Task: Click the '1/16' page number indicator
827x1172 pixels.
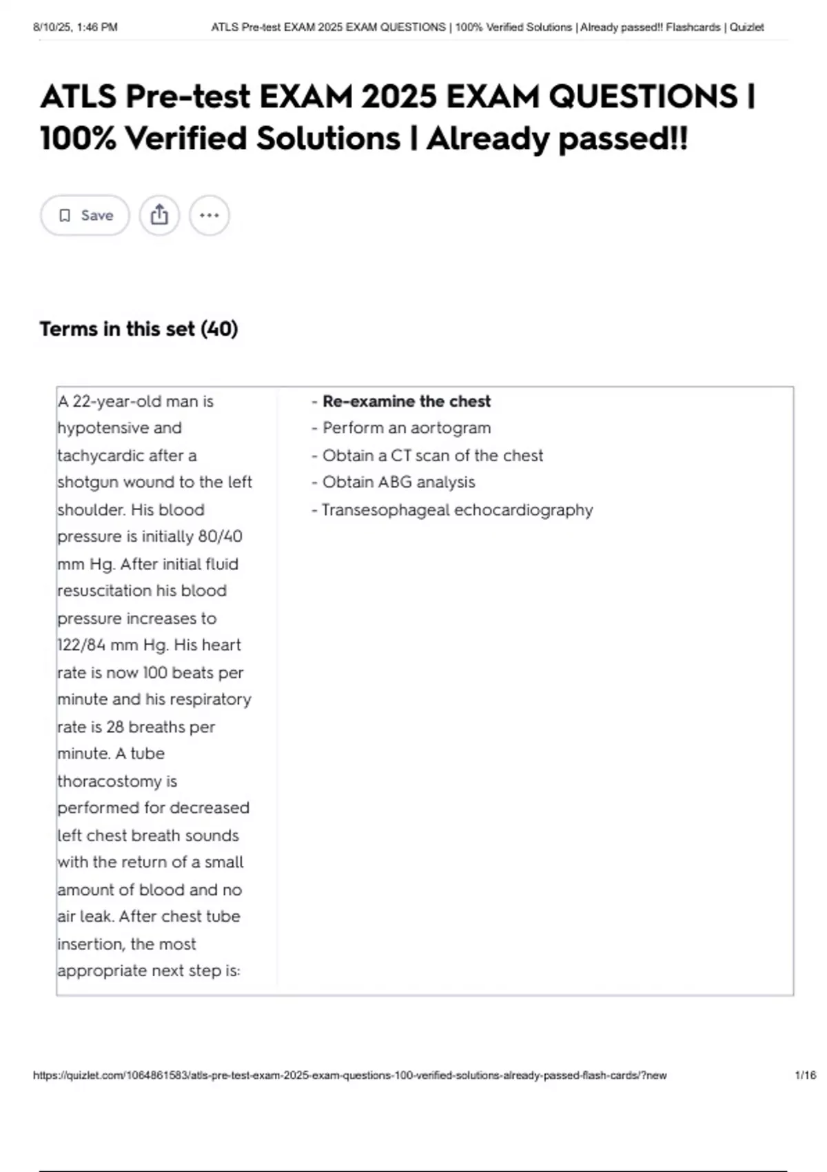Action: click(805, 1075)
